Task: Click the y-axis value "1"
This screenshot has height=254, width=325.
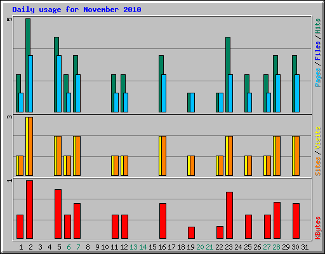Action: coord(10,180)
